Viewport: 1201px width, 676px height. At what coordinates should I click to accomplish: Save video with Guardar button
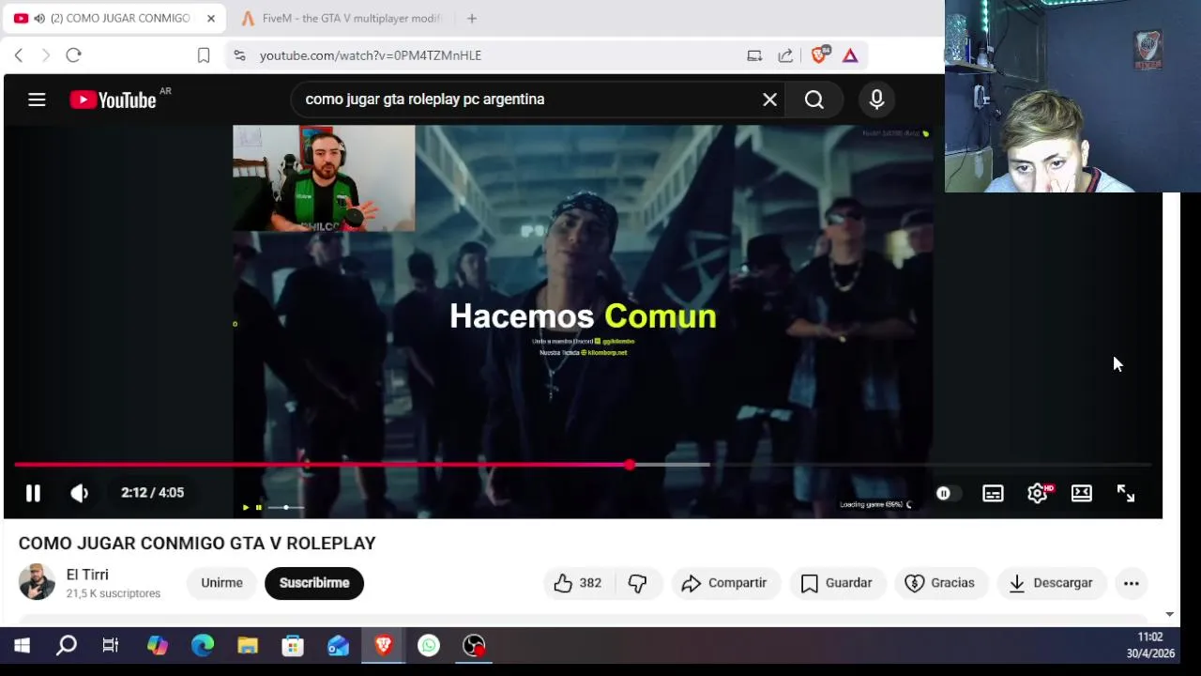click(x=837, y=583)
